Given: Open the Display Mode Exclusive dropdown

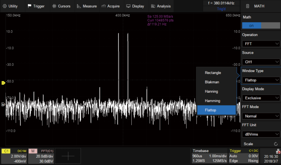Looking at the screenshot, I should (x=261, y=98).
